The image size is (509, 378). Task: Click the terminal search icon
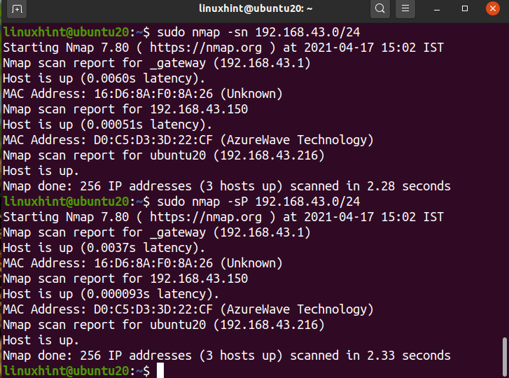point(379,8)
